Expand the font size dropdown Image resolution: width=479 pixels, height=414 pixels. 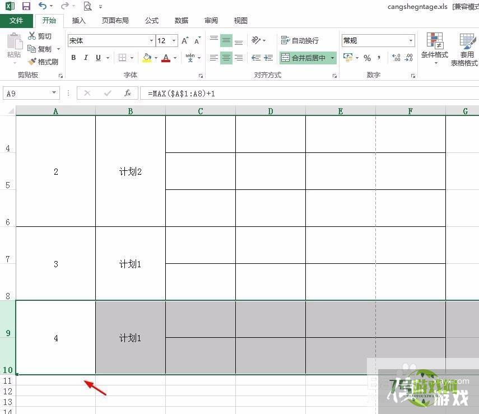point(174,41)
